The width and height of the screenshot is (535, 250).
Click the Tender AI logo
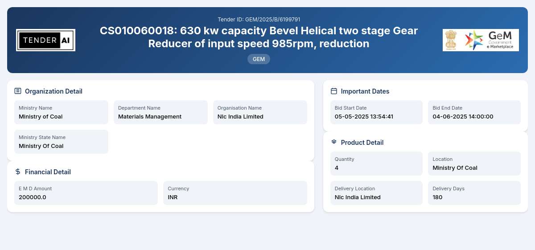pos(45,40)
